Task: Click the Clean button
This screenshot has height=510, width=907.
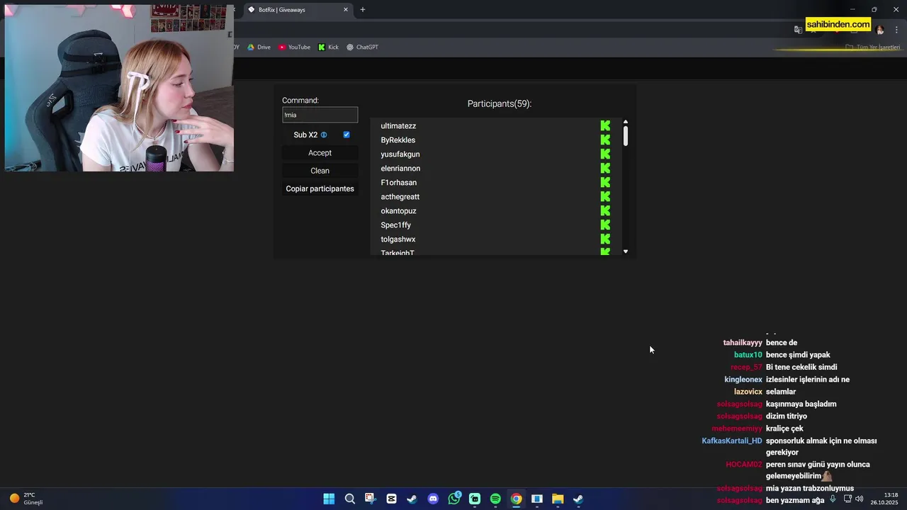Action: [320, 171]
